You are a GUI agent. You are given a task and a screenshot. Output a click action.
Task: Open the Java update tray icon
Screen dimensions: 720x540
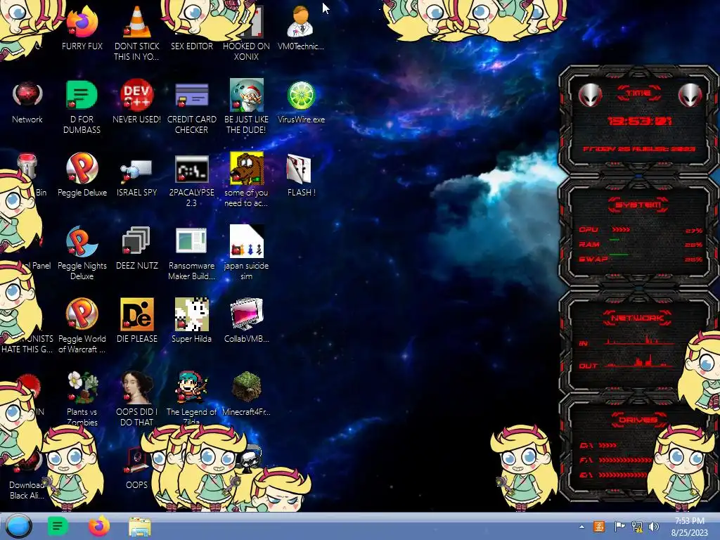pyautogui.click(x=599, y=527)
